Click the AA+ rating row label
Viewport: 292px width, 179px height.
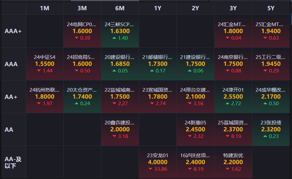(x=14, y=97)
